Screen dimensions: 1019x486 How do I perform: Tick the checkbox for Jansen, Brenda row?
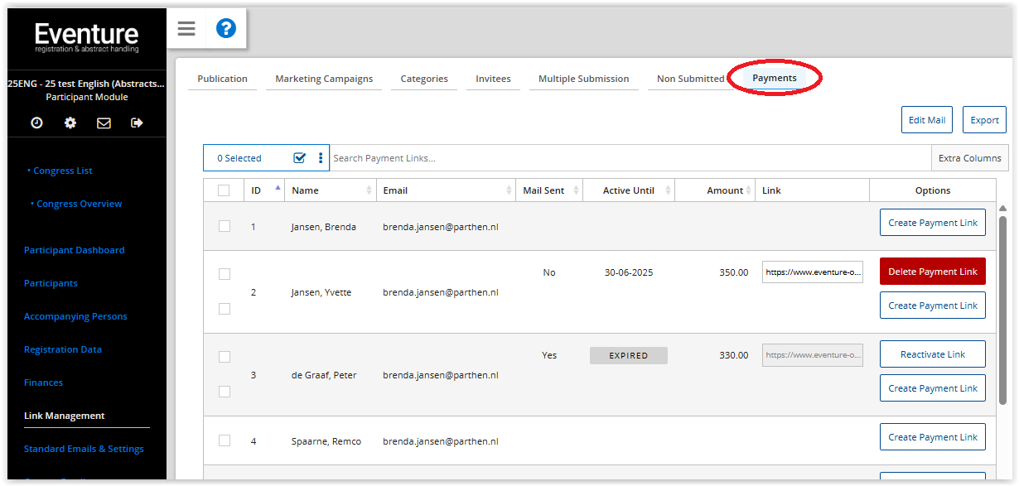[x=224, y=226]
